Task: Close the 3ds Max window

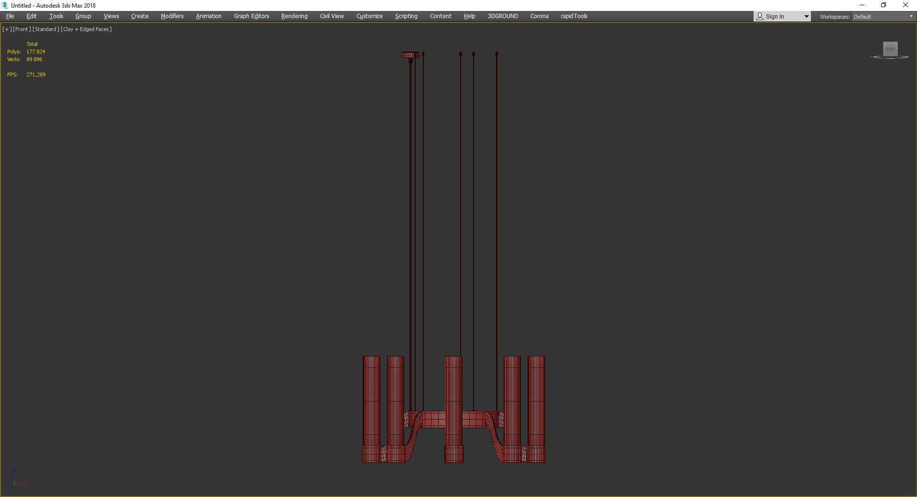Action: [906, 5]
